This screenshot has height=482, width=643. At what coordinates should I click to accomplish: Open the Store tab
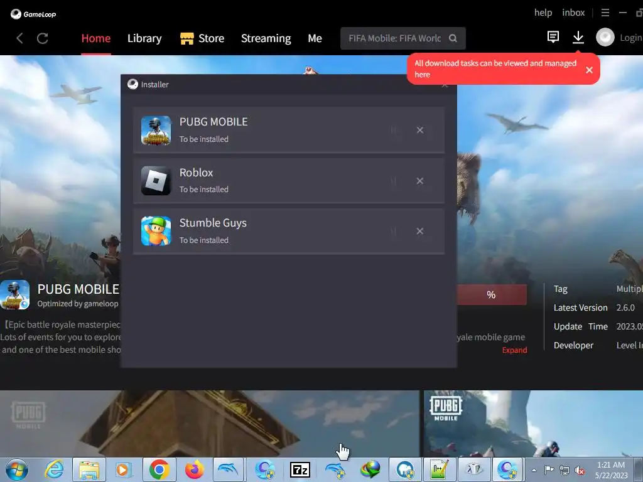(x=202, y=38)
